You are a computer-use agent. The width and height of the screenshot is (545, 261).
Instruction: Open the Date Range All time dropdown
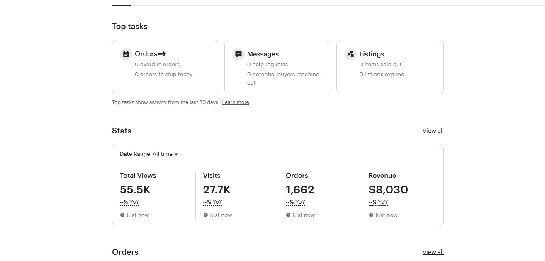(165, 154)
